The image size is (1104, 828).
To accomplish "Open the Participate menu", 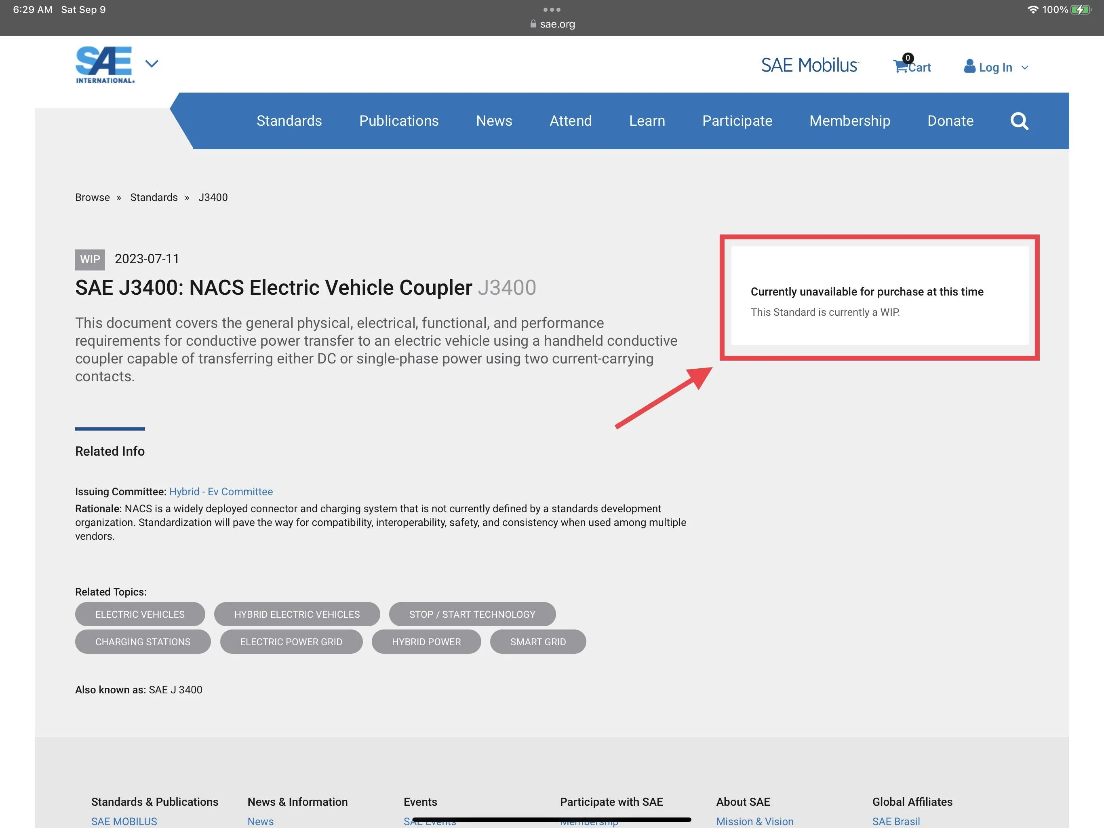I will coord(737,121).
